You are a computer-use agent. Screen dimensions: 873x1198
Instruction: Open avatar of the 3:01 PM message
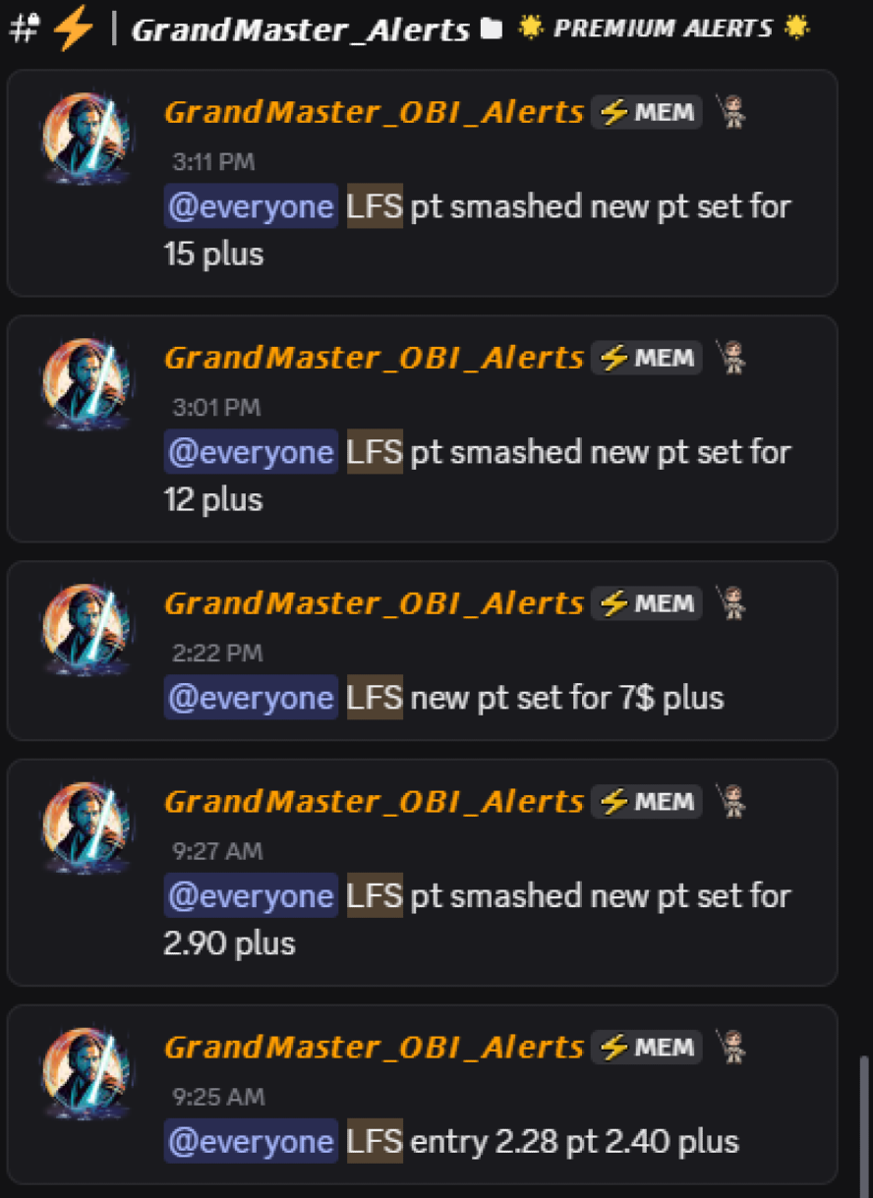[87, 384]
